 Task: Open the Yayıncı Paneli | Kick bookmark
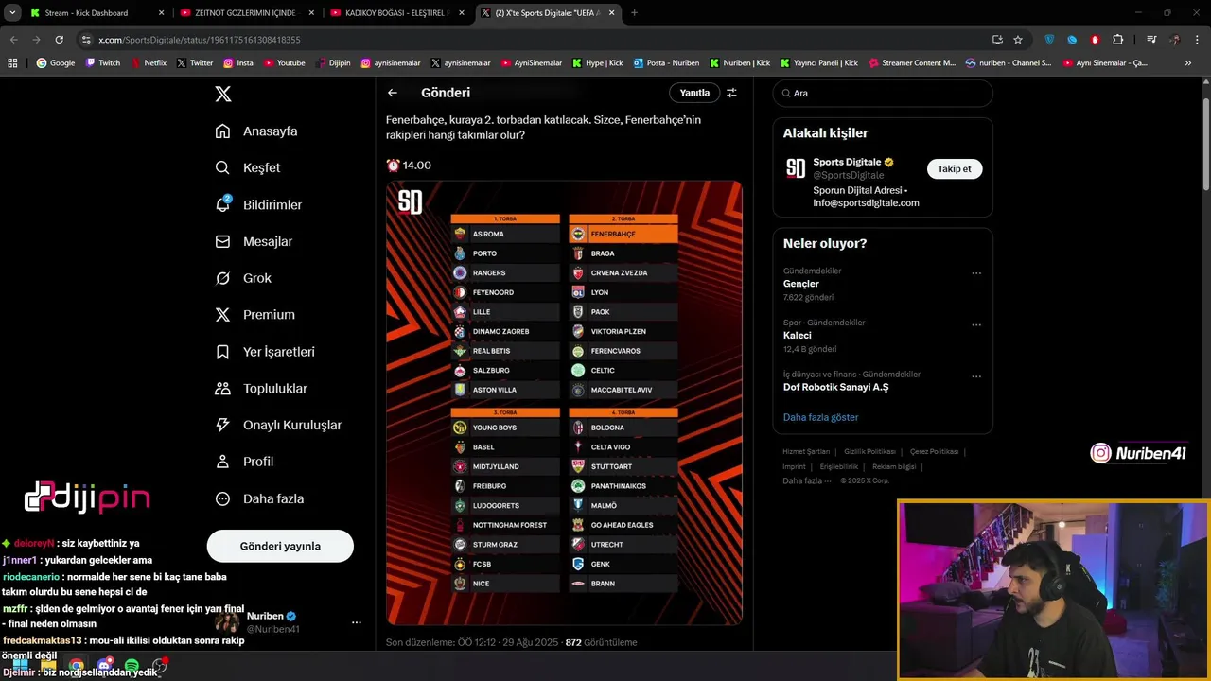819,62
